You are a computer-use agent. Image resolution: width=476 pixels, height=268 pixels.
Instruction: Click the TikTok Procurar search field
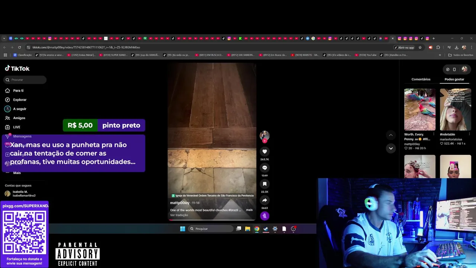pos(25,80)
